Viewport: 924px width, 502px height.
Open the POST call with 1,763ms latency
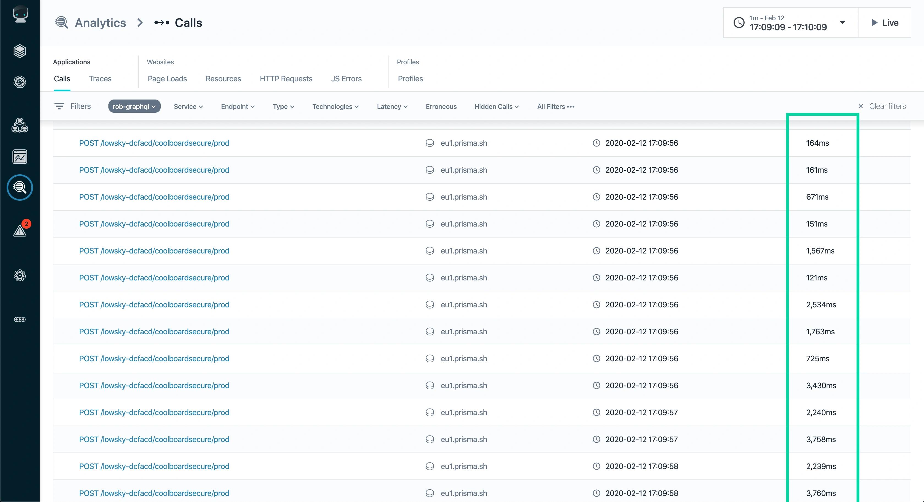click(x=154, y=332)
